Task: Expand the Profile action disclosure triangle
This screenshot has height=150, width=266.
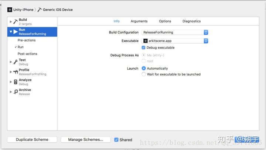Action: coord(11,72)
